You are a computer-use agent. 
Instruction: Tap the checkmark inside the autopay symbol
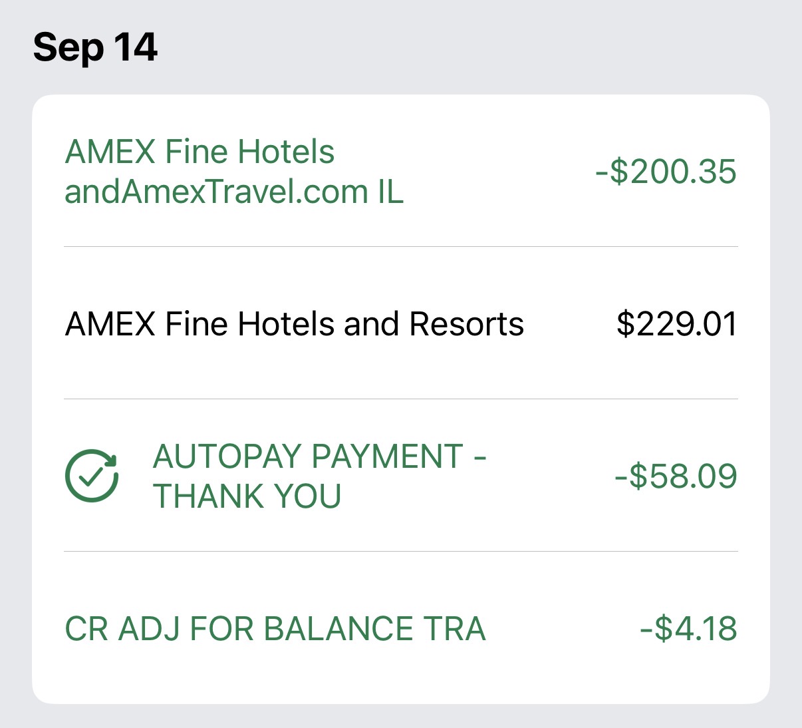click(x=90, y=476)
